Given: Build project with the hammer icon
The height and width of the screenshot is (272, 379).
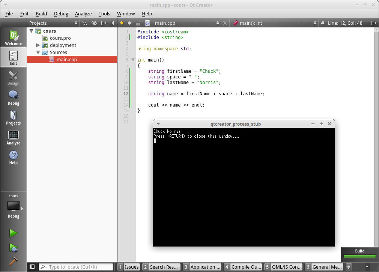Looking at the screenshot, I should [13, 261].
